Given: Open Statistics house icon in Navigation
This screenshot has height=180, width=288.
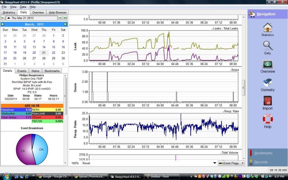Looking at the screenshot, I should [267, 27].
